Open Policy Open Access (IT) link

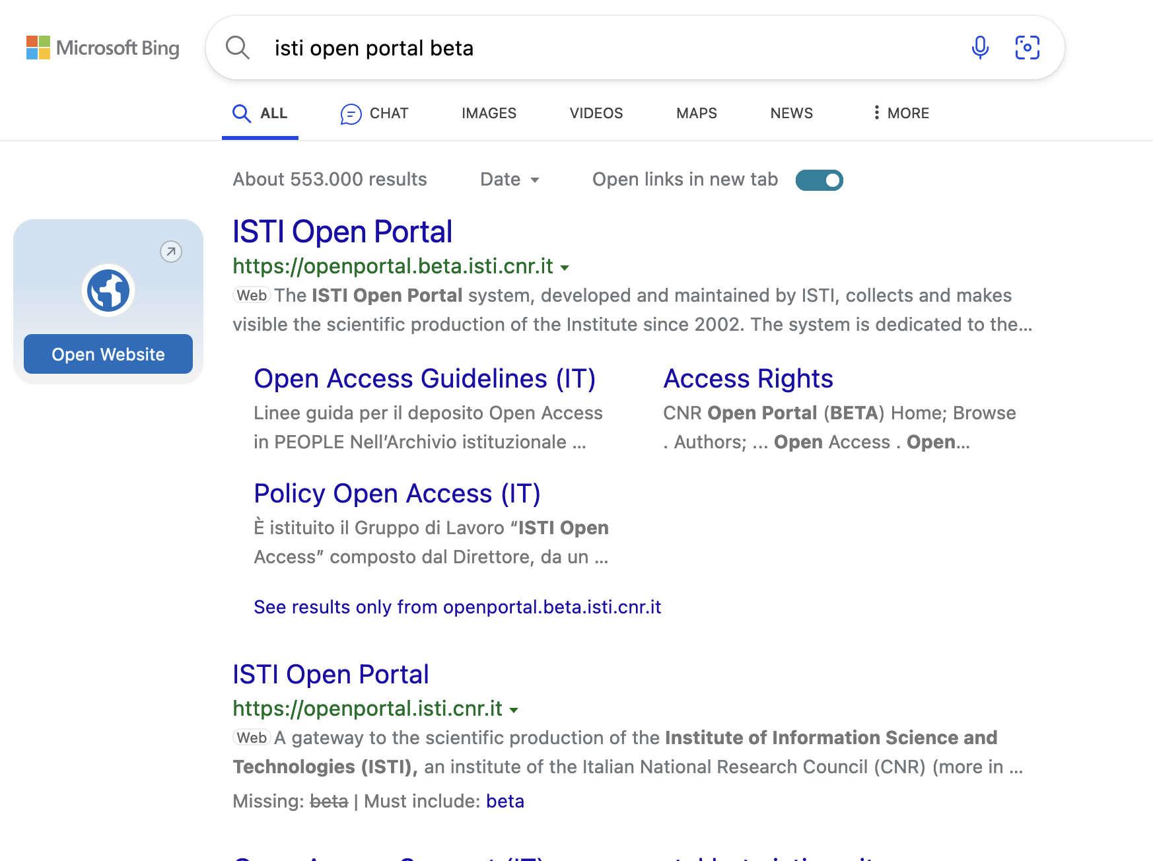point(397,493)
